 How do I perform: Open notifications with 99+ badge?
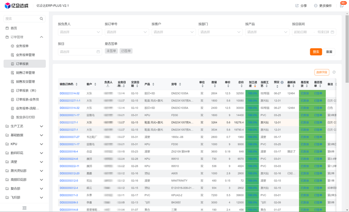342,6
